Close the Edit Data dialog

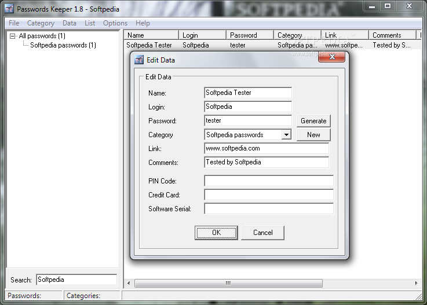(331, 57)
